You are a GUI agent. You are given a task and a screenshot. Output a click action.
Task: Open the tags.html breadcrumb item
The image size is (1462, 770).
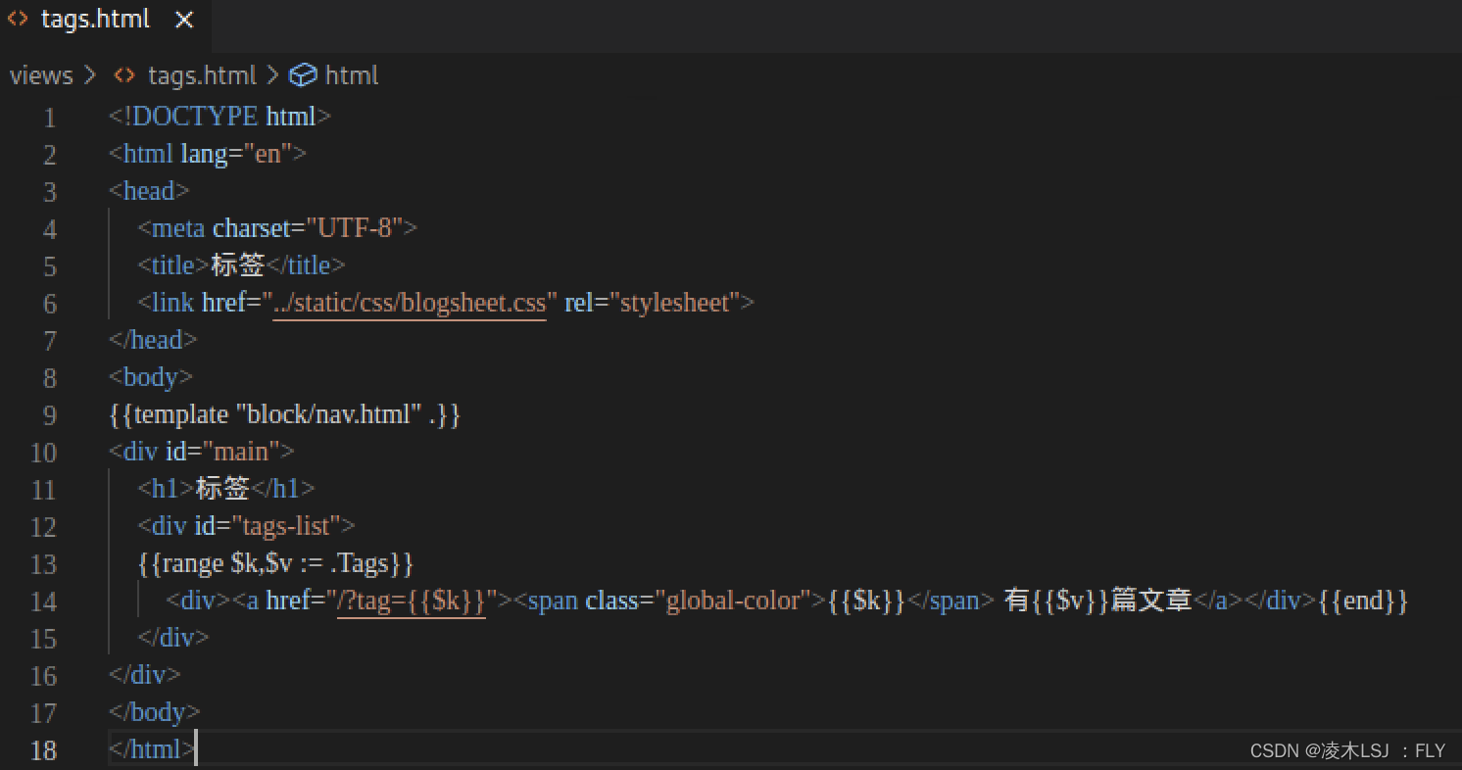click(201, 75)
